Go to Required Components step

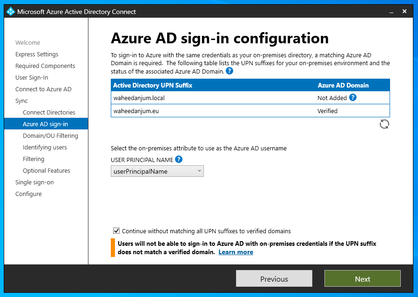tap(45, 66)
